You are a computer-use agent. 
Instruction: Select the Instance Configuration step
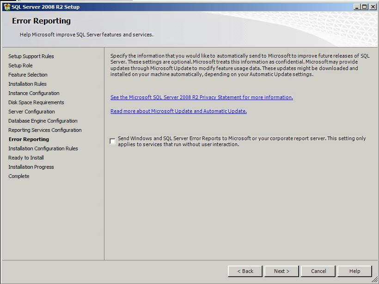tap(34, 93)
